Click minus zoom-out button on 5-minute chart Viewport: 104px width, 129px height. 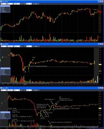coord(25,46)
